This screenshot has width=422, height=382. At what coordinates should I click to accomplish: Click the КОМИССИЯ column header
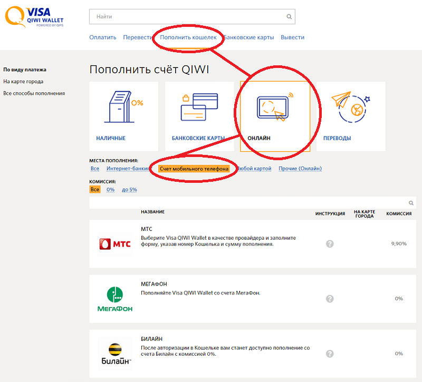click(x=399, y=214)
